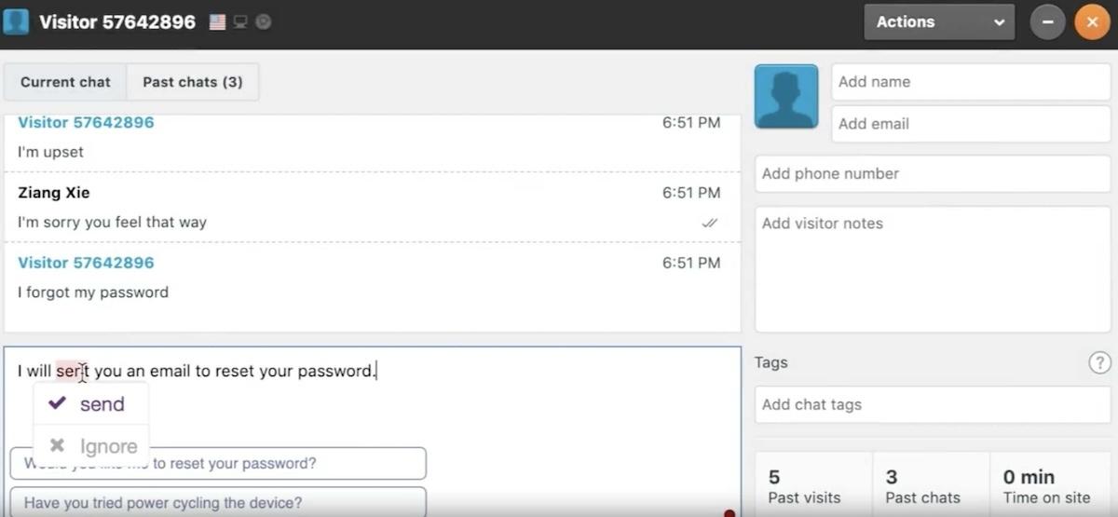Accept the "send" spelling suggestion
The width and height of the screenshot is (1118, 517).
(102, 404)
